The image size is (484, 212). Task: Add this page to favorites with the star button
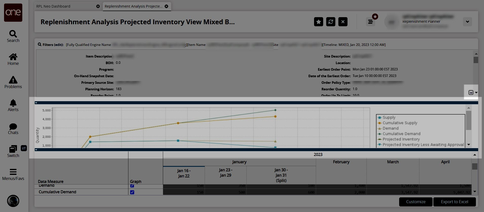pos(319,22)
